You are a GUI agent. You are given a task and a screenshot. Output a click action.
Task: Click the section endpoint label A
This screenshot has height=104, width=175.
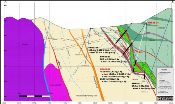pyautogui.click(x=5, y=2)
